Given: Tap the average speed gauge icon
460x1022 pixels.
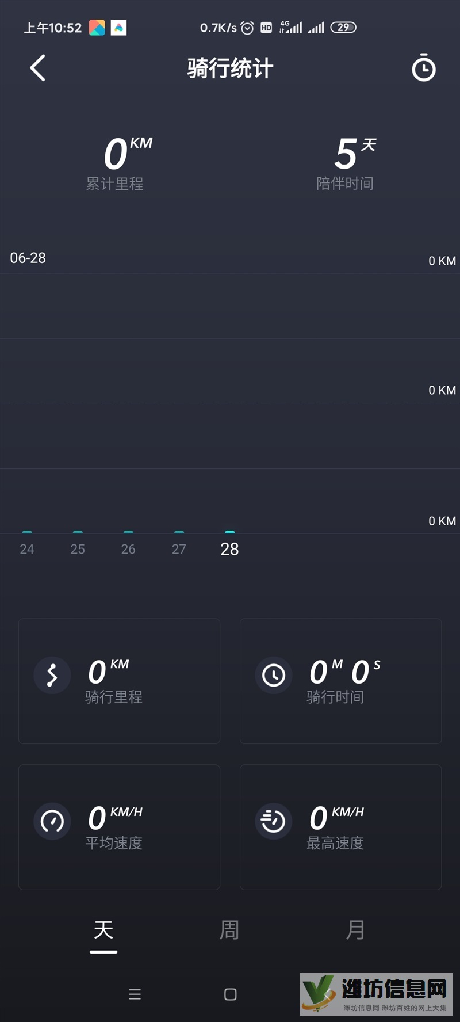Looking at the screenshot, I should tap(52, 821).
